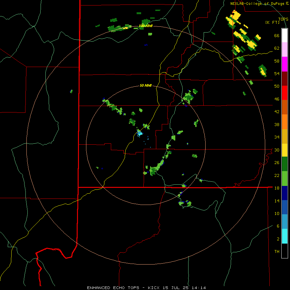This screenshot has height=290, width=290.
Task: Click the yellow legend swatch
Action: click(x=285, y=150)
